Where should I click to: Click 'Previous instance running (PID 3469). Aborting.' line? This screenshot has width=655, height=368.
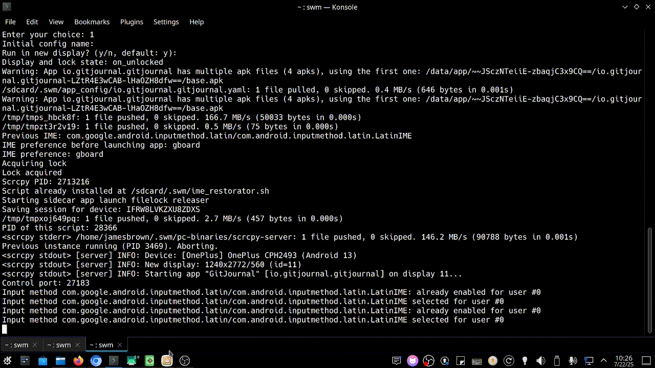click(110, 246)
